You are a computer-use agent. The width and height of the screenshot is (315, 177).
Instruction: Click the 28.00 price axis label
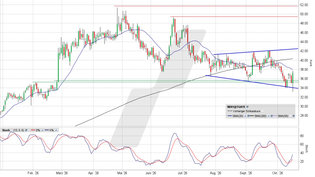click(x=304, y=116)
